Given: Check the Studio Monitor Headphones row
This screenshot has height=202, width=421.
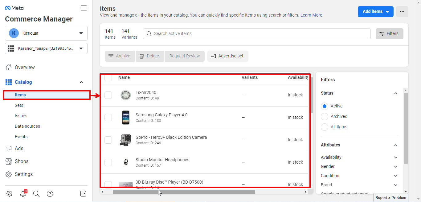Looking at the screenshot, I should 108,162.
